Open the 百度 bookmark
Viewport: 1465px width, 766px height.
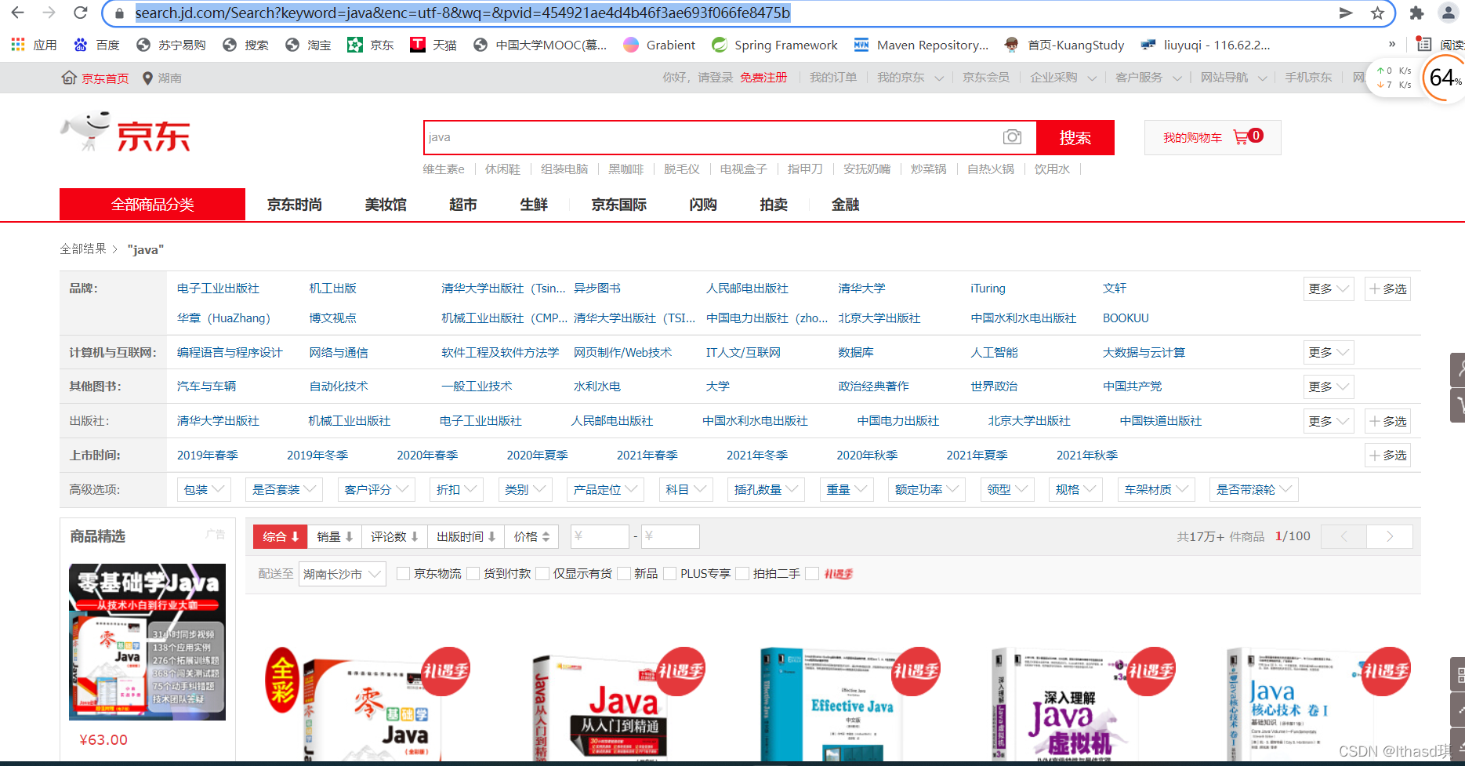click(96, 45)
